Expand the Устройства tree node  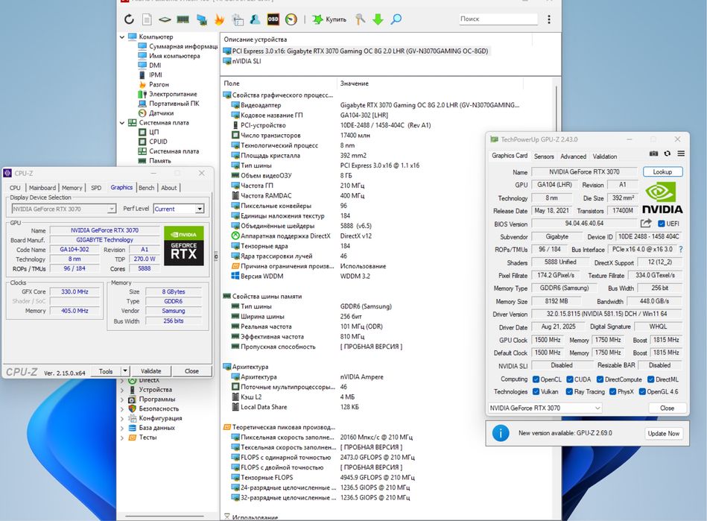pyautogui.click(x=121, y=390)
